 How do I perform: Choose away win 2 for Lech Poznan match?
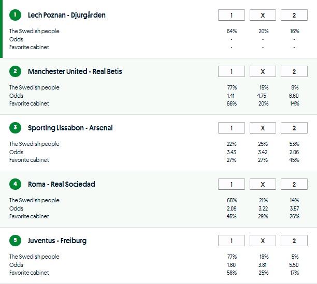(294, 15)
